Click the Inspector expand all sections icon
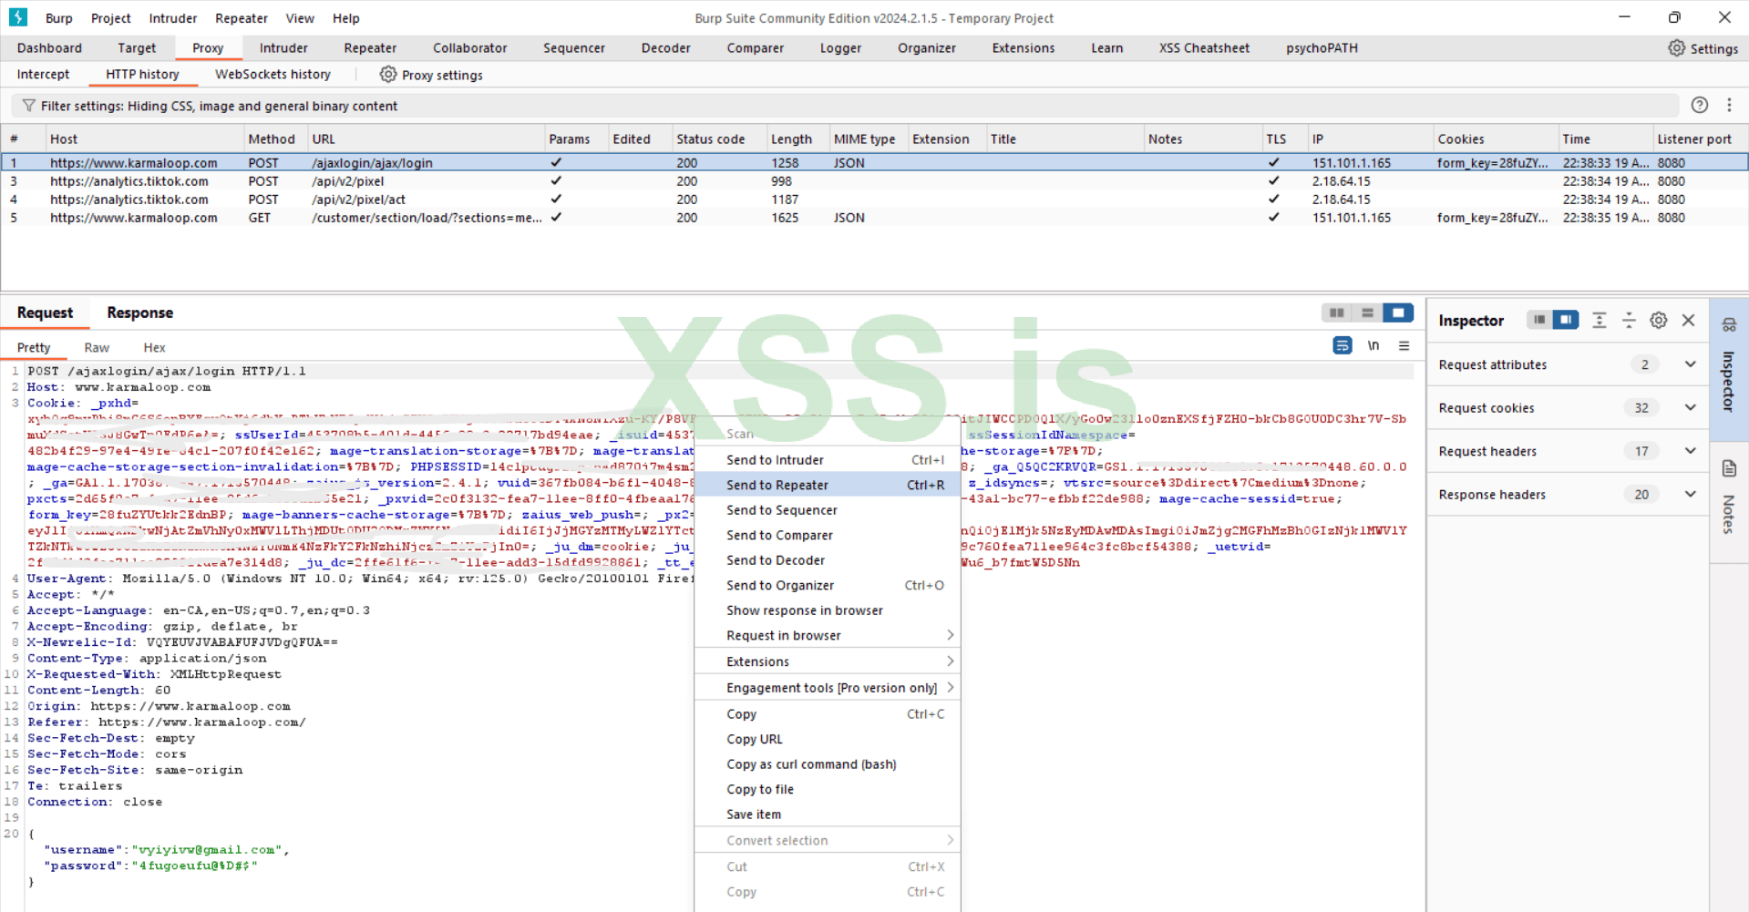This screenshot has width=1749, height=912. [1599, 321]
